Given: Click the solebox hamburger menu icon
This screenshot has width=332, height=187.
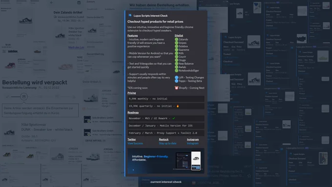Looking at the screenshot, I should [x=4, y=51].
